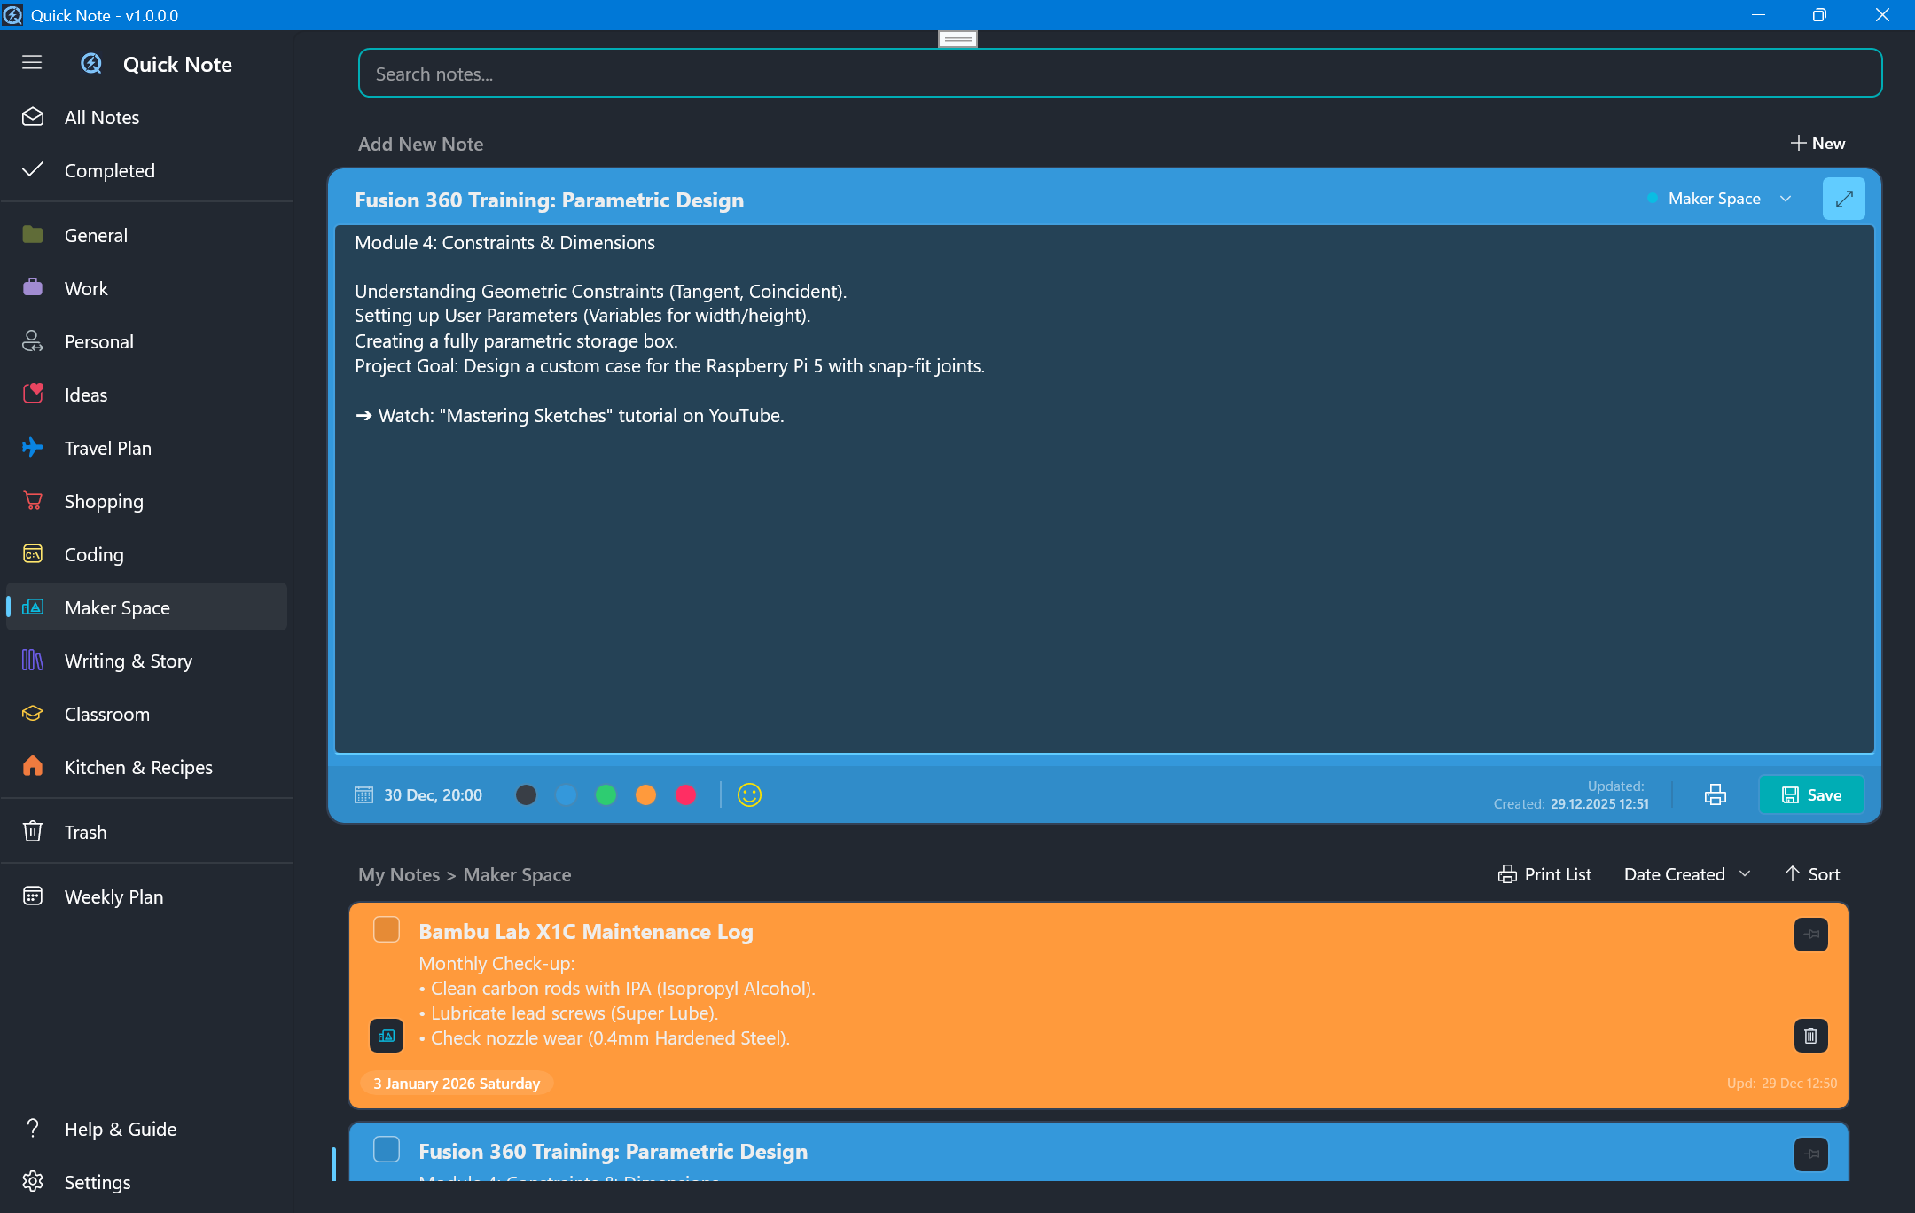Pin the Bambu Lab X1C Maintenance note
Screen dimensions: 1915x1213
click(1810, 934)
